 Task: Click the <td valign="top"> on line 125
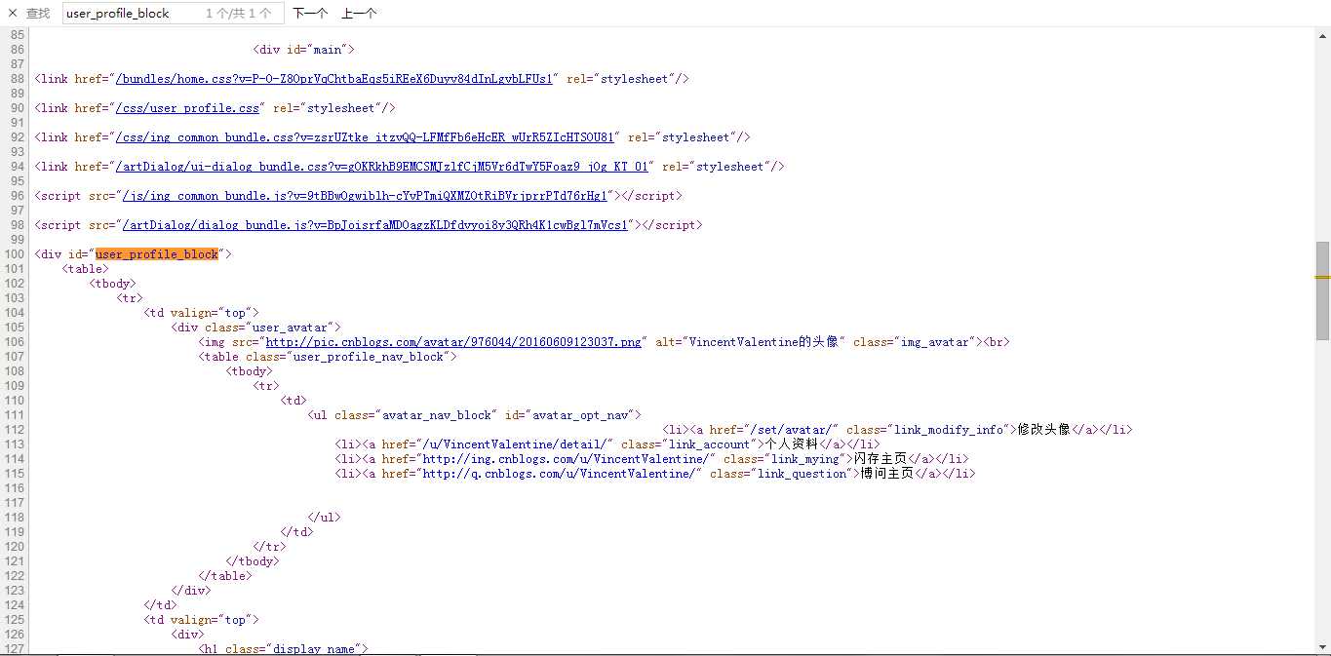pos(201,620)
